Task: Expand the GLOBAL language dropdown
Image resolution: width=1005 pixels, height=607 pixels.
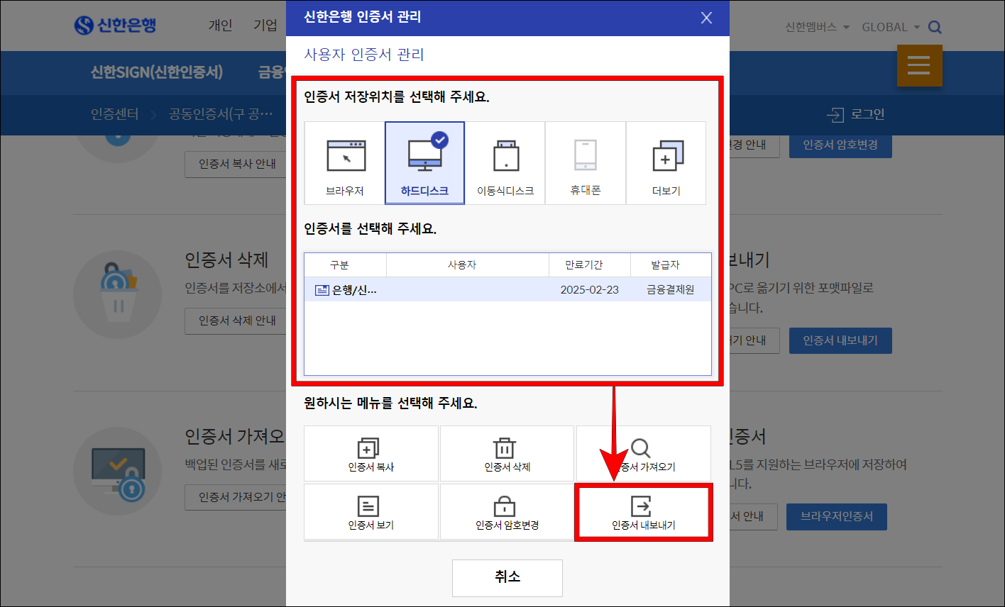Action: 890,26
